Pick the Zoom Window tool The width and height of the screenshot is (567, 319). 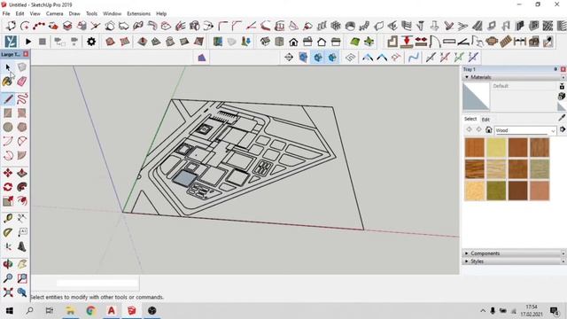[21, 278]
